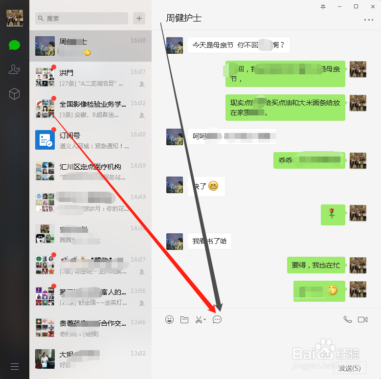Screen dimensions: 381x379
Task: Click the rose emoji message
Action: [x=333, y=215]
